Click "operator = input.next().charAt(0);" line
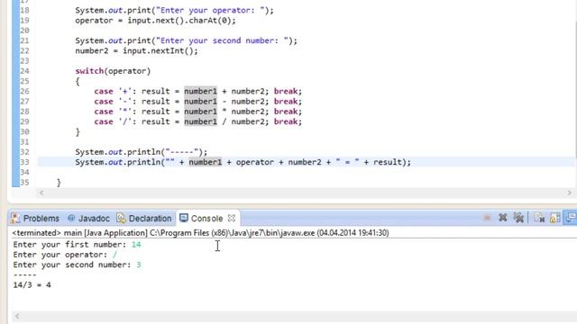 155,21
